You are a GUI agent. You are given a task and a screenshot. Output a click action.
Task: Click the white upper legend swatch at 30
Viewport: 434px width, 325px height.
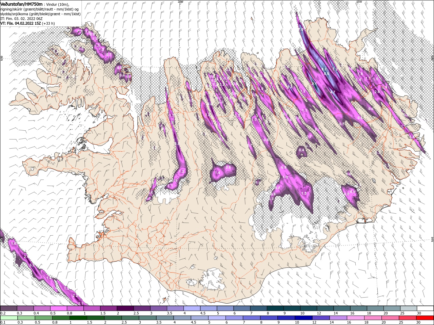[x=425, y=308]
